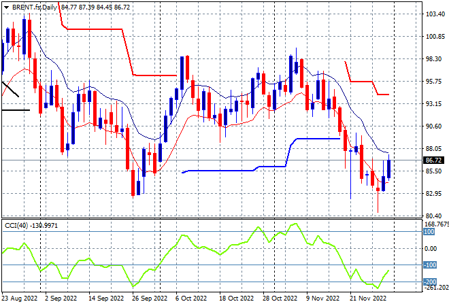This screenshot has height=306, width=449.
Task: Click the 80.40 price axis label
Action: point(435,216)
